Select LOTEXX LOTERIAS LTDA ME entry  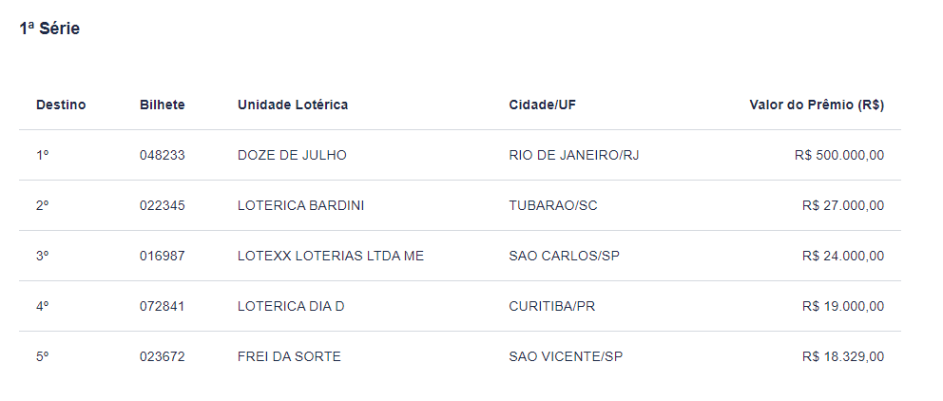coord(331,257)
